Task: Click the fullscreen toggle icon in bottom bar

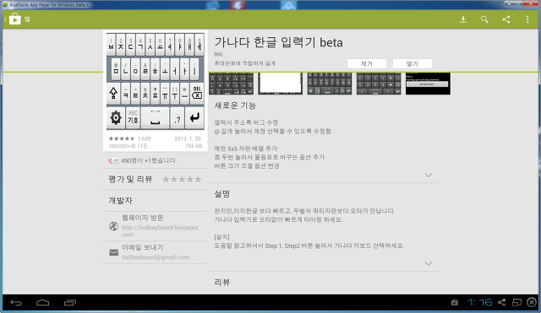Action: point(516,302)
